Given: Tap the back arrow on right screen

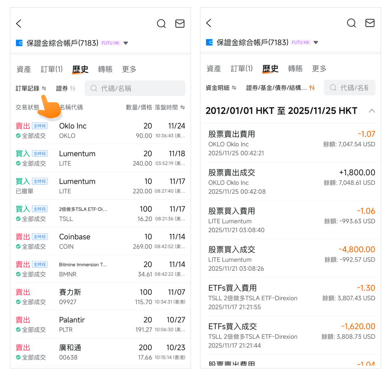Looking at the screenshot, I should (x=209, y=23).
